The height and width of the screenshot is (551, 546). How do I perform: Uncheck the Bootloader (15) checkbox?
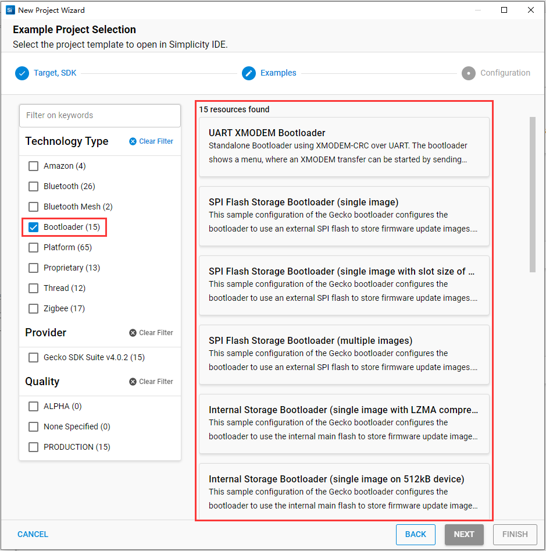pos(33,227)
